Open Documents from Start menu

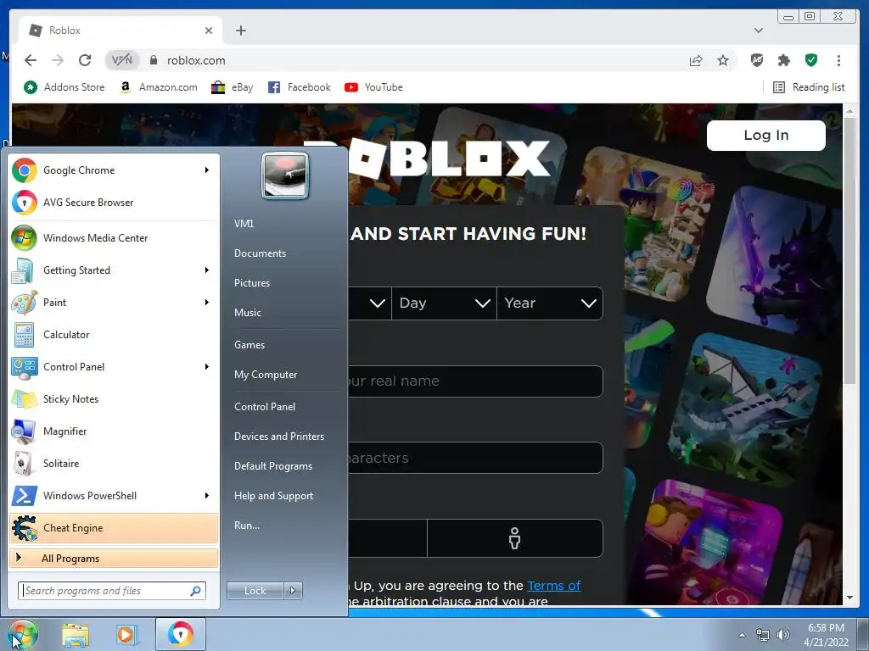pos(260,253)
